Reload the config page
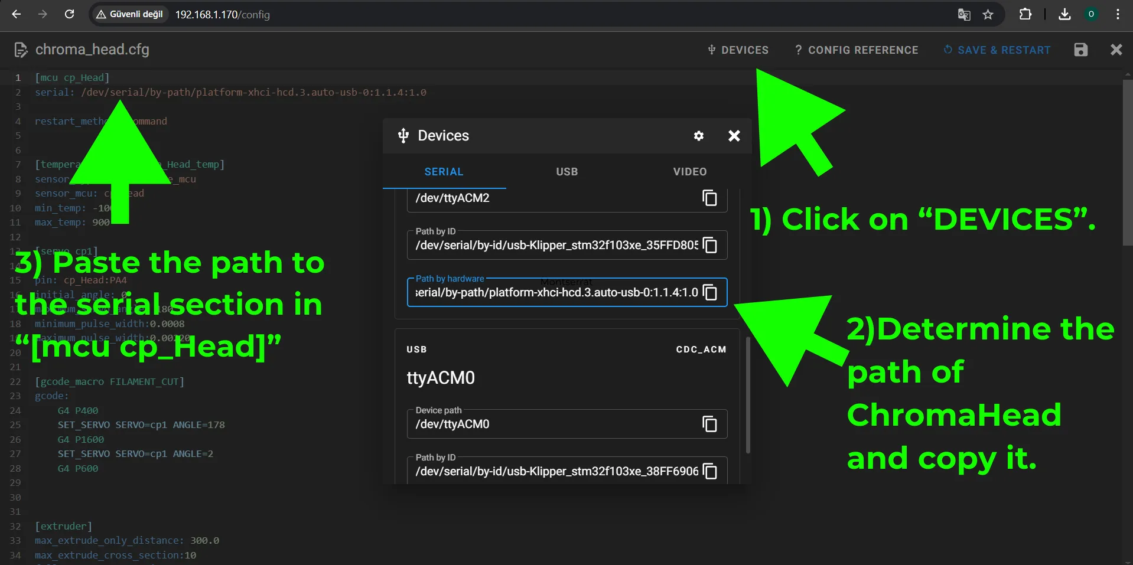1133x565 pixels. pyautogui.click(x=69, y=14)
